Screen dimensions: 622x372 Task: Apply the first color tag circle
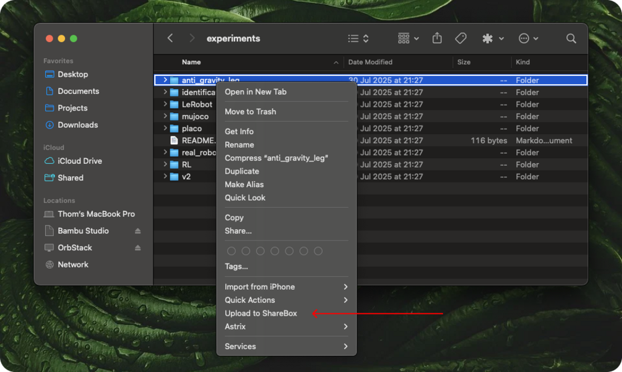(x=231, y=251)
